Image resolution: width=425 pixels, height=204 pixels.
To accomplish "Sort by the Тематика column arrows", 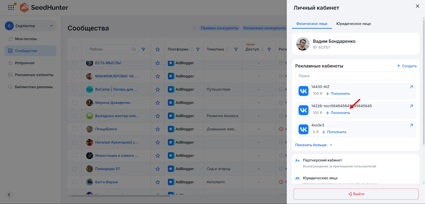I will point(227,49).
